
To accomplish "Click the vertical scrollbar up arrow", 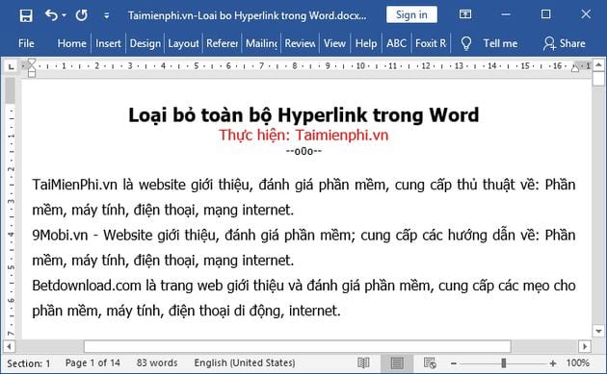I will pos(598,64).
